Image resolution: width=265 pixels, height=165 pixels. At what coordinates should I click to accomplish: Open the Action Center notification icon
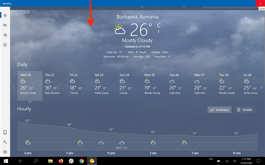coord(258,161)
